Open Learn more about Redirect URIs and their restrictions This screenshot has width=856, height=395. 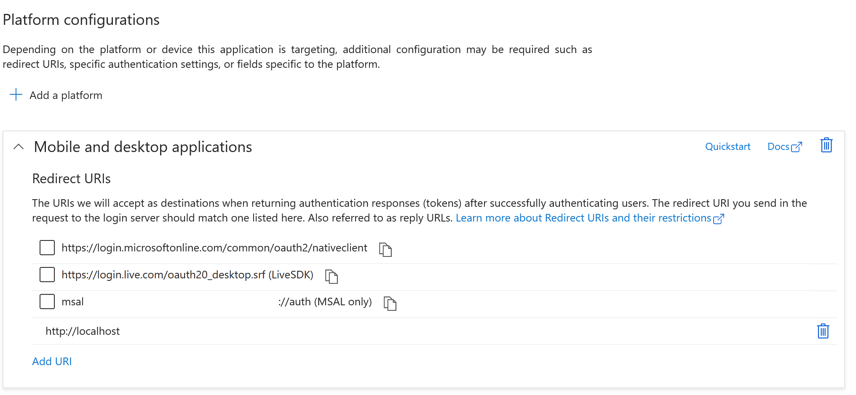coord(585,218)
